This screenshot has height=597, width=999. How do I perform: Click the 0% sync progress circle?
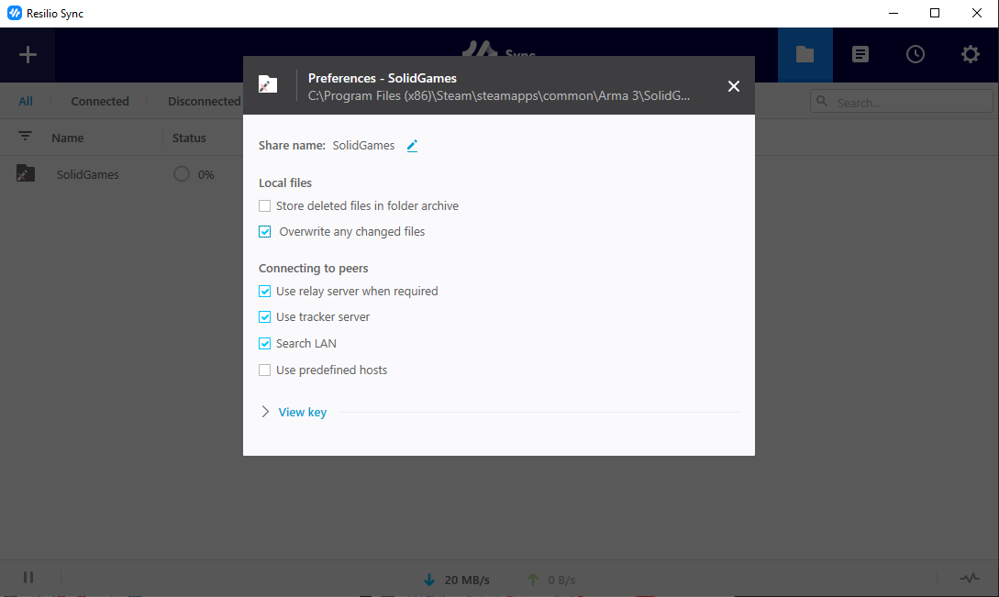182,174
